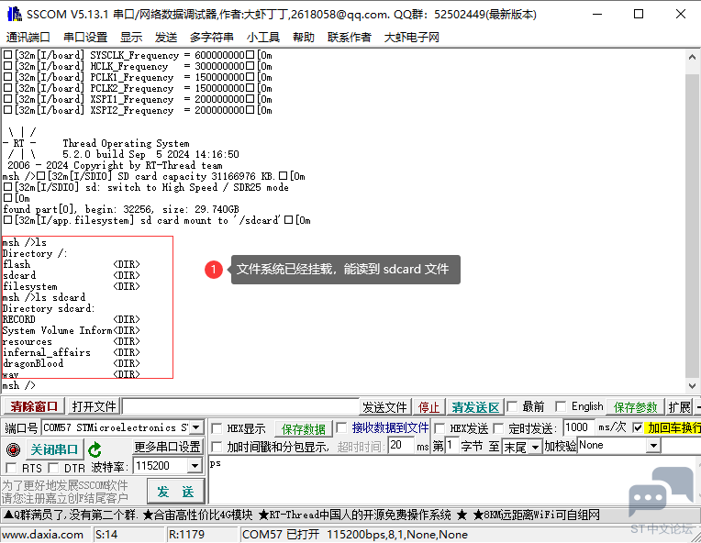Click the 超时时间 20 ms field

[x=401, y=446]
